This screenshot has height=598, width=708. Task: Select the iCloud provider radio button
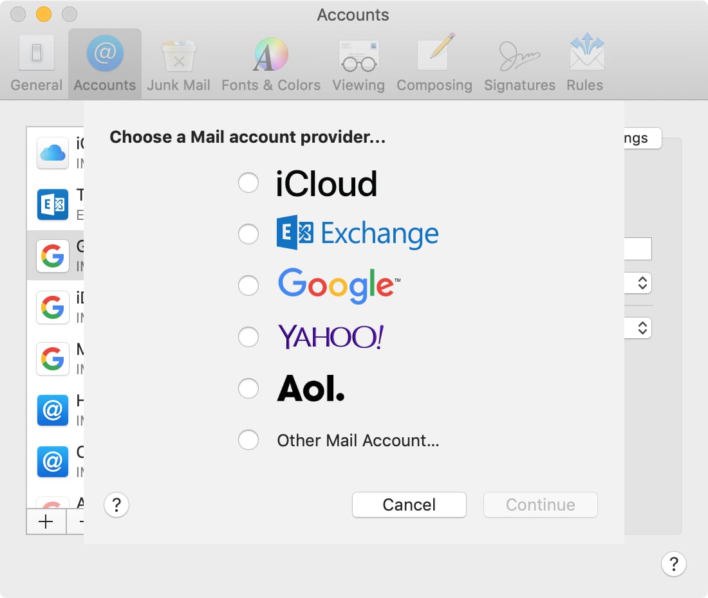pyautogui.click(x=248, y=183)
